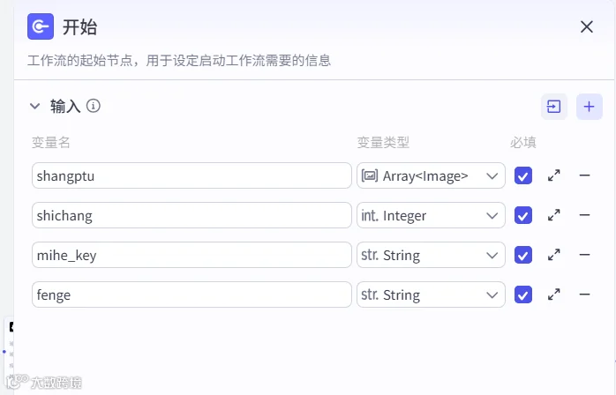
Task: Toggle required checkbox for fenge
Action: 523,294
